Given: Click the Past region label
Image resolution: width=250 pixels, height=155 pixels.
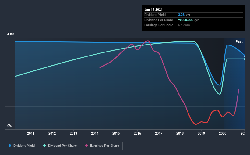Looking at the screenshot, I should tap(239, 41).
